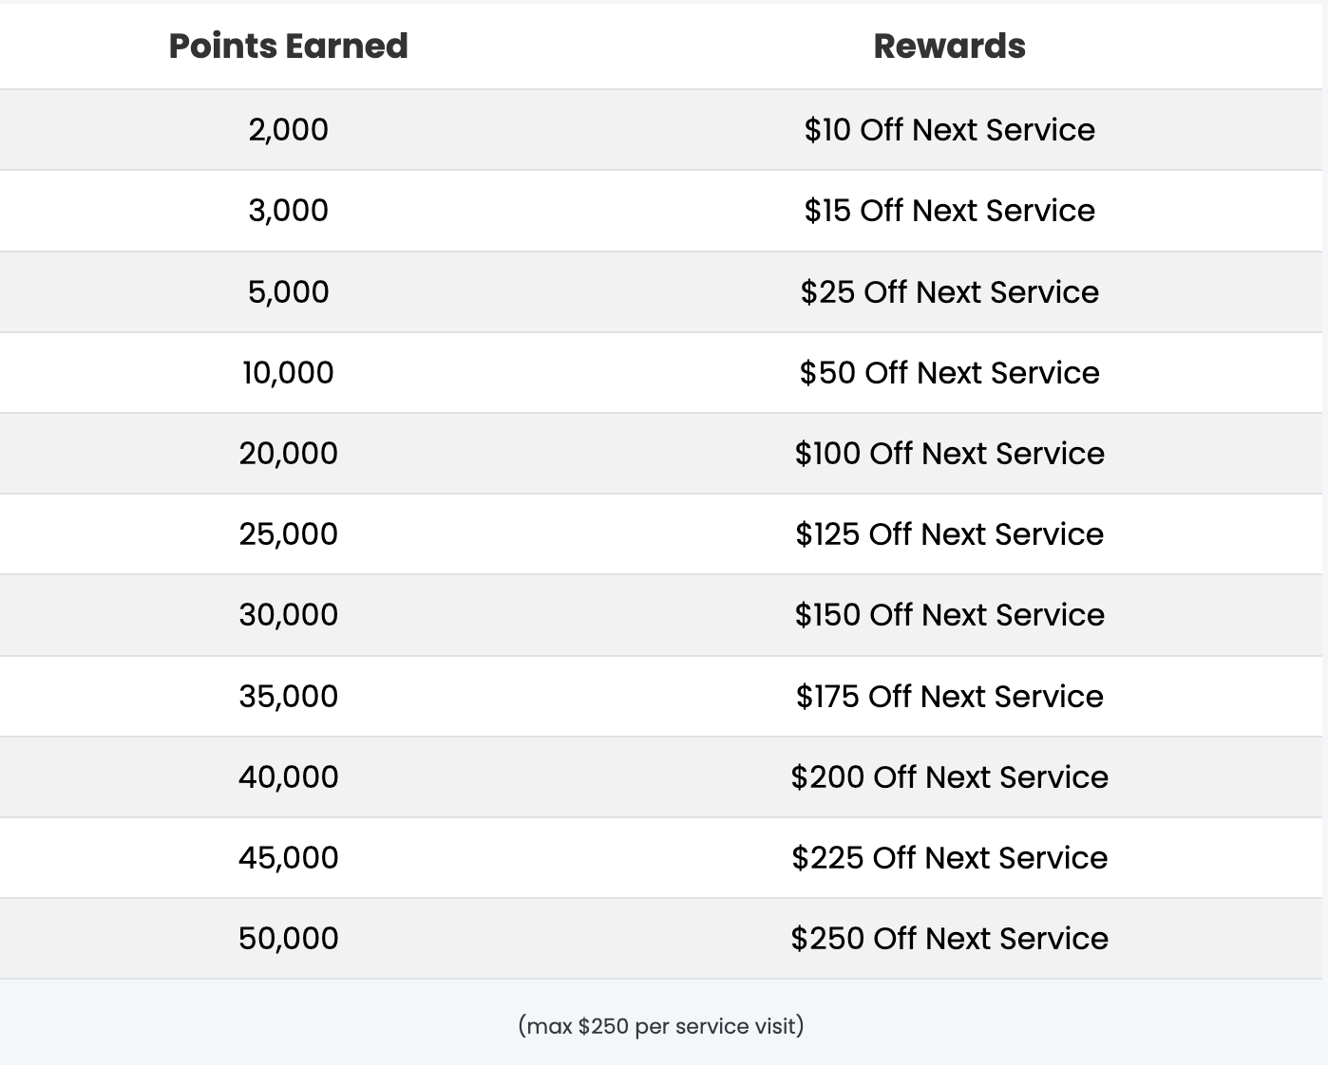Click the max $250 per service visit note

(x=661, y=1026)
